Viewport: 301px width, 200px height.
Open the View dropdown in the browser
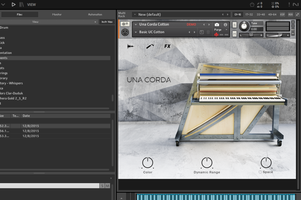tap(48, 22)
